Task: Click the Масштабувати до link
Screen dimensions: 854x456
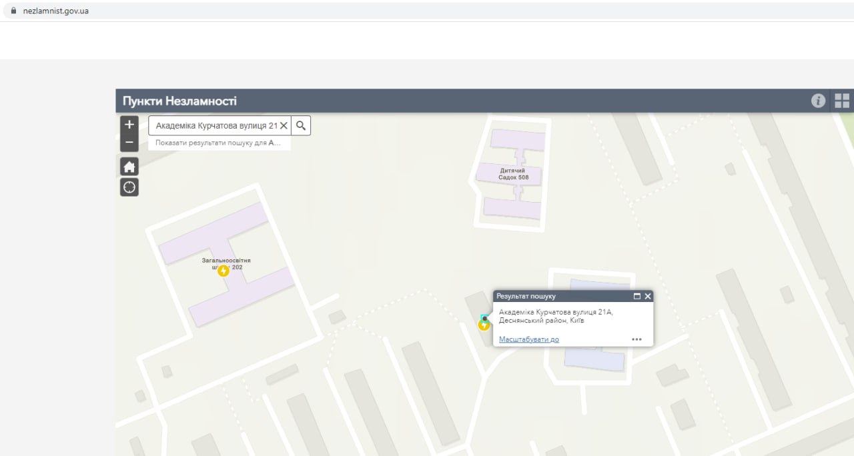Action: pos(528,339)
